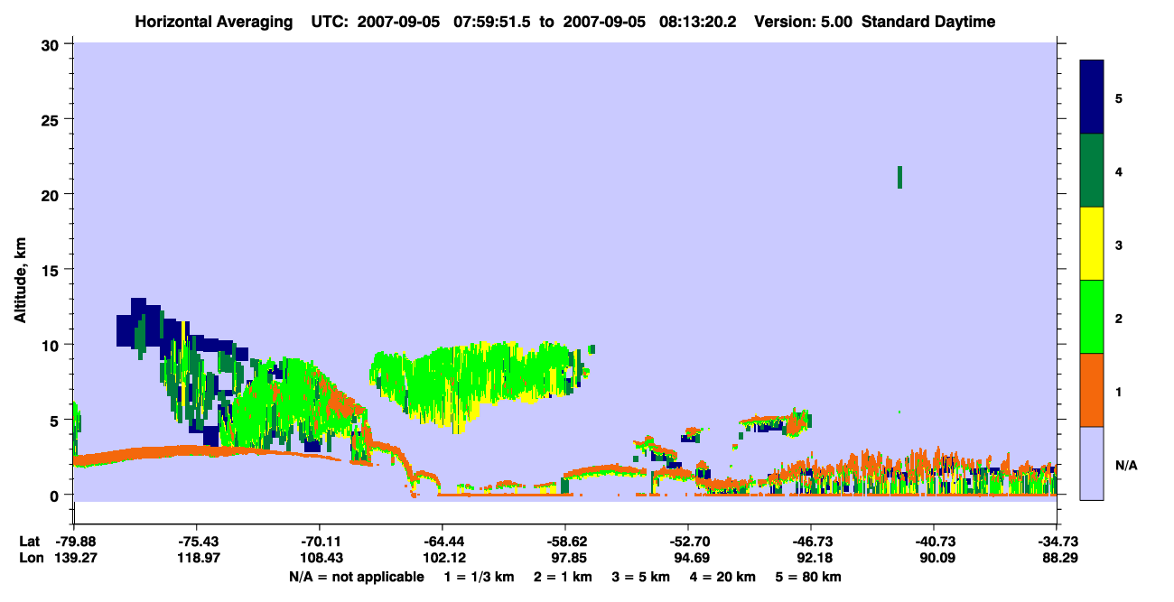Click the latitude value -70.11
Image resolution: width=1174 pixels, height=602 pixels.
click(320, 541)
